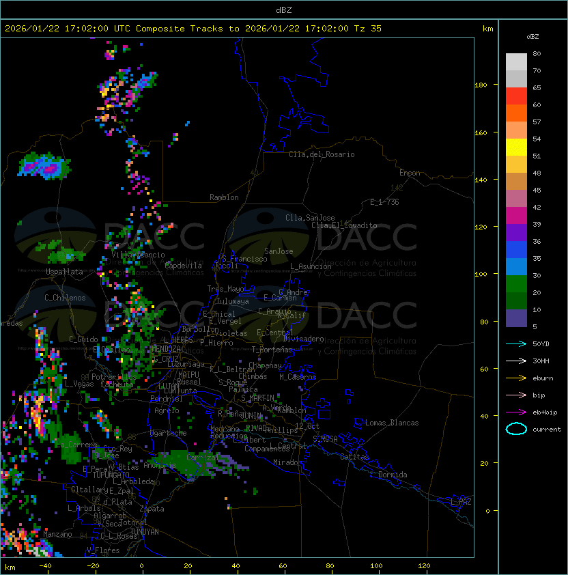
Task: Click the 'Ugarteche' place label
Action: pyautogui.click(x=169, y=433)
